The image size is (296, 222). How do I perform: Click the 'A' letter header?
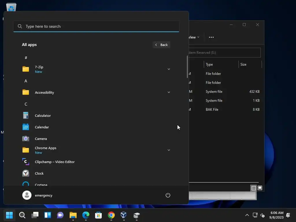coord(26,81)
